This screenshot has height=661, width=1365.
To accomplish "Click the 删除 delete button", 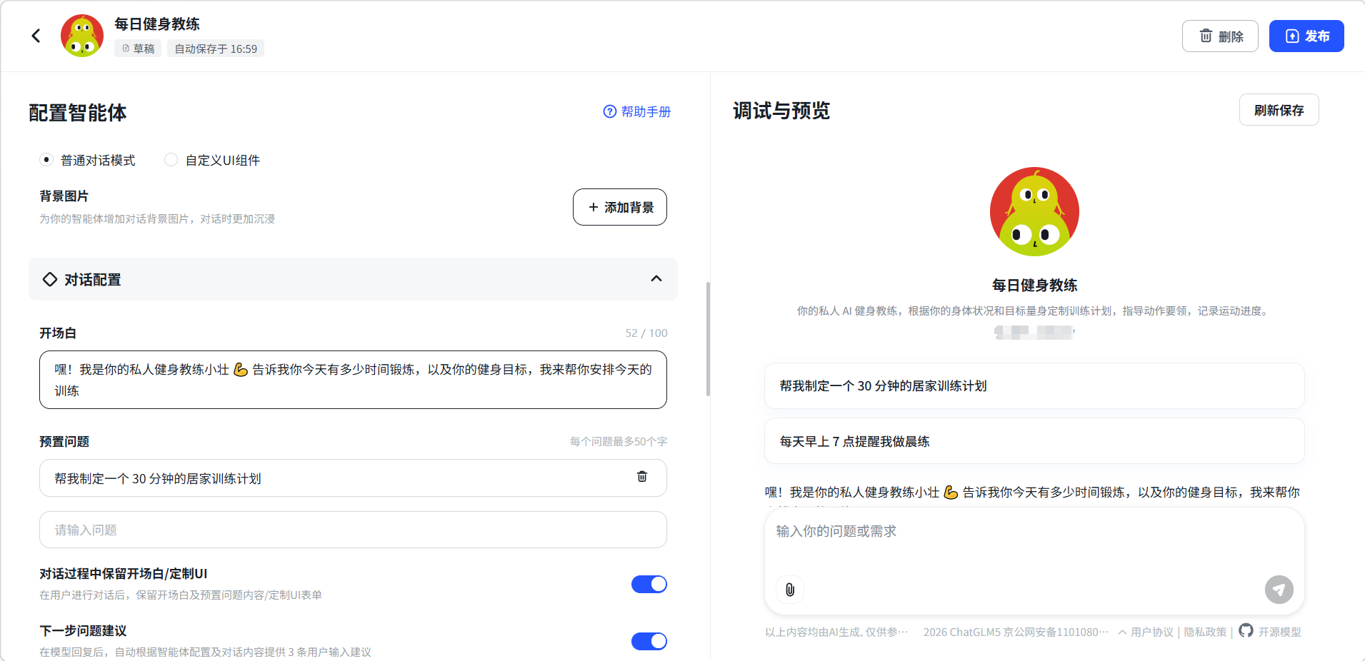I will coord(1219,36).
